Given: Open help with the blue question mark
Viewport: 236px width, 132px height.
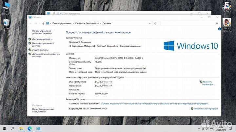Looking at the screenshot, I should click(x=219, y=29).
